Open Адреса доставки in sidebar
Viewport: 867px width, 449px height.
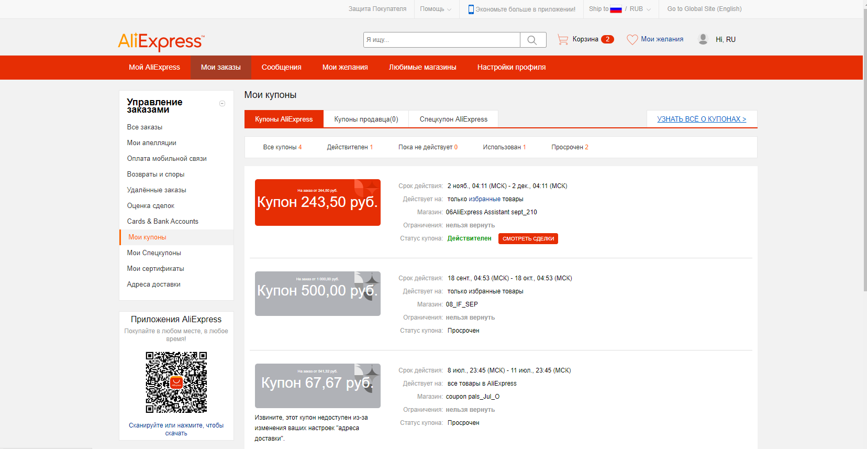(153, 284)
